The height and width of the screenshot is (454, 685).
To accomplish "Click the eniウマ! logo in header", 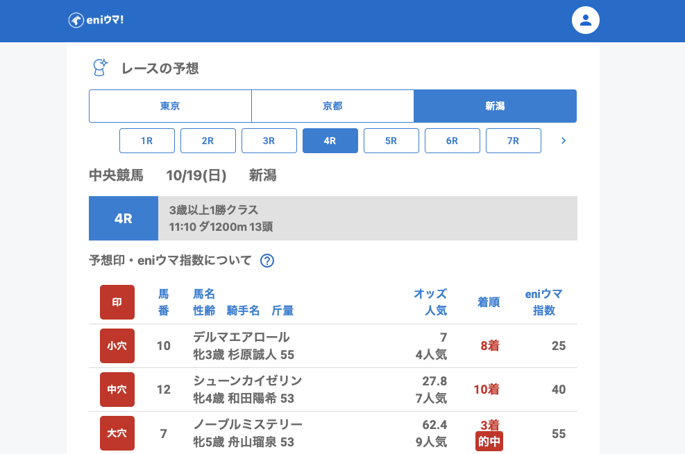I will click(96, 20).
